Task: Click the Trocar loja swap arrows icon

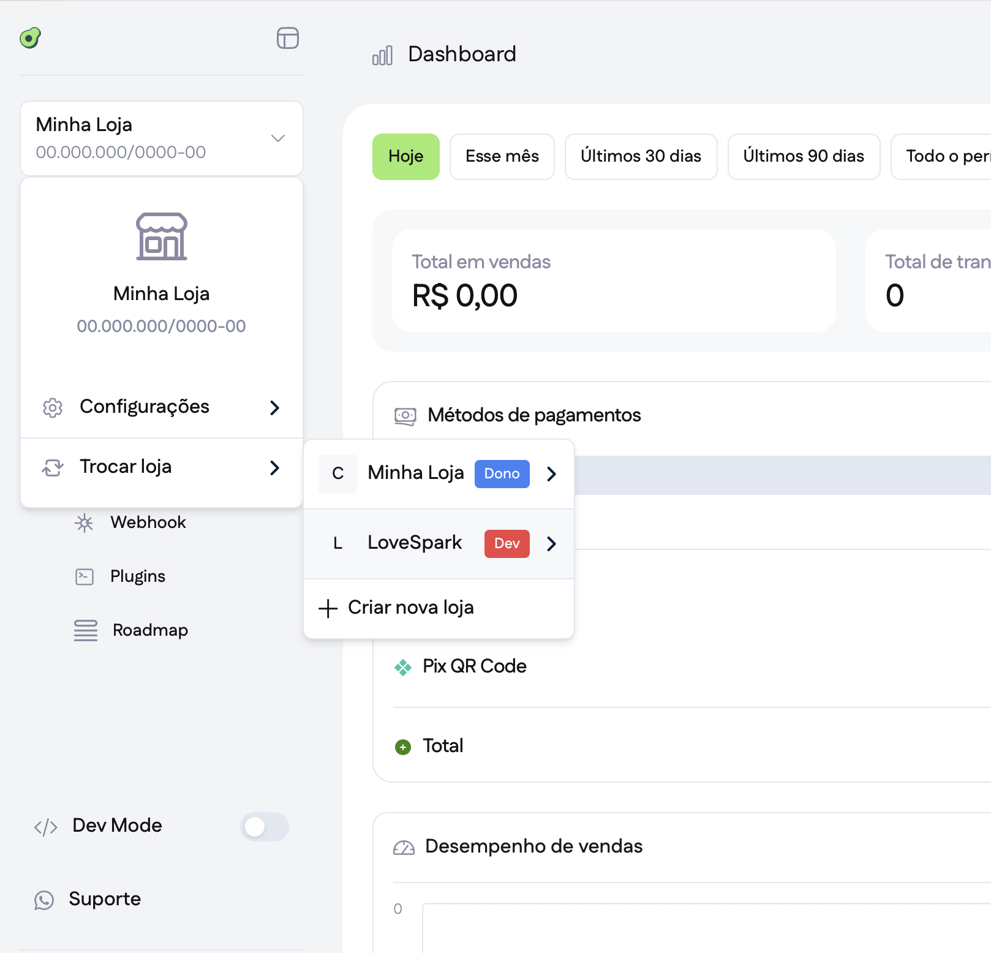Action: point(53,467)
